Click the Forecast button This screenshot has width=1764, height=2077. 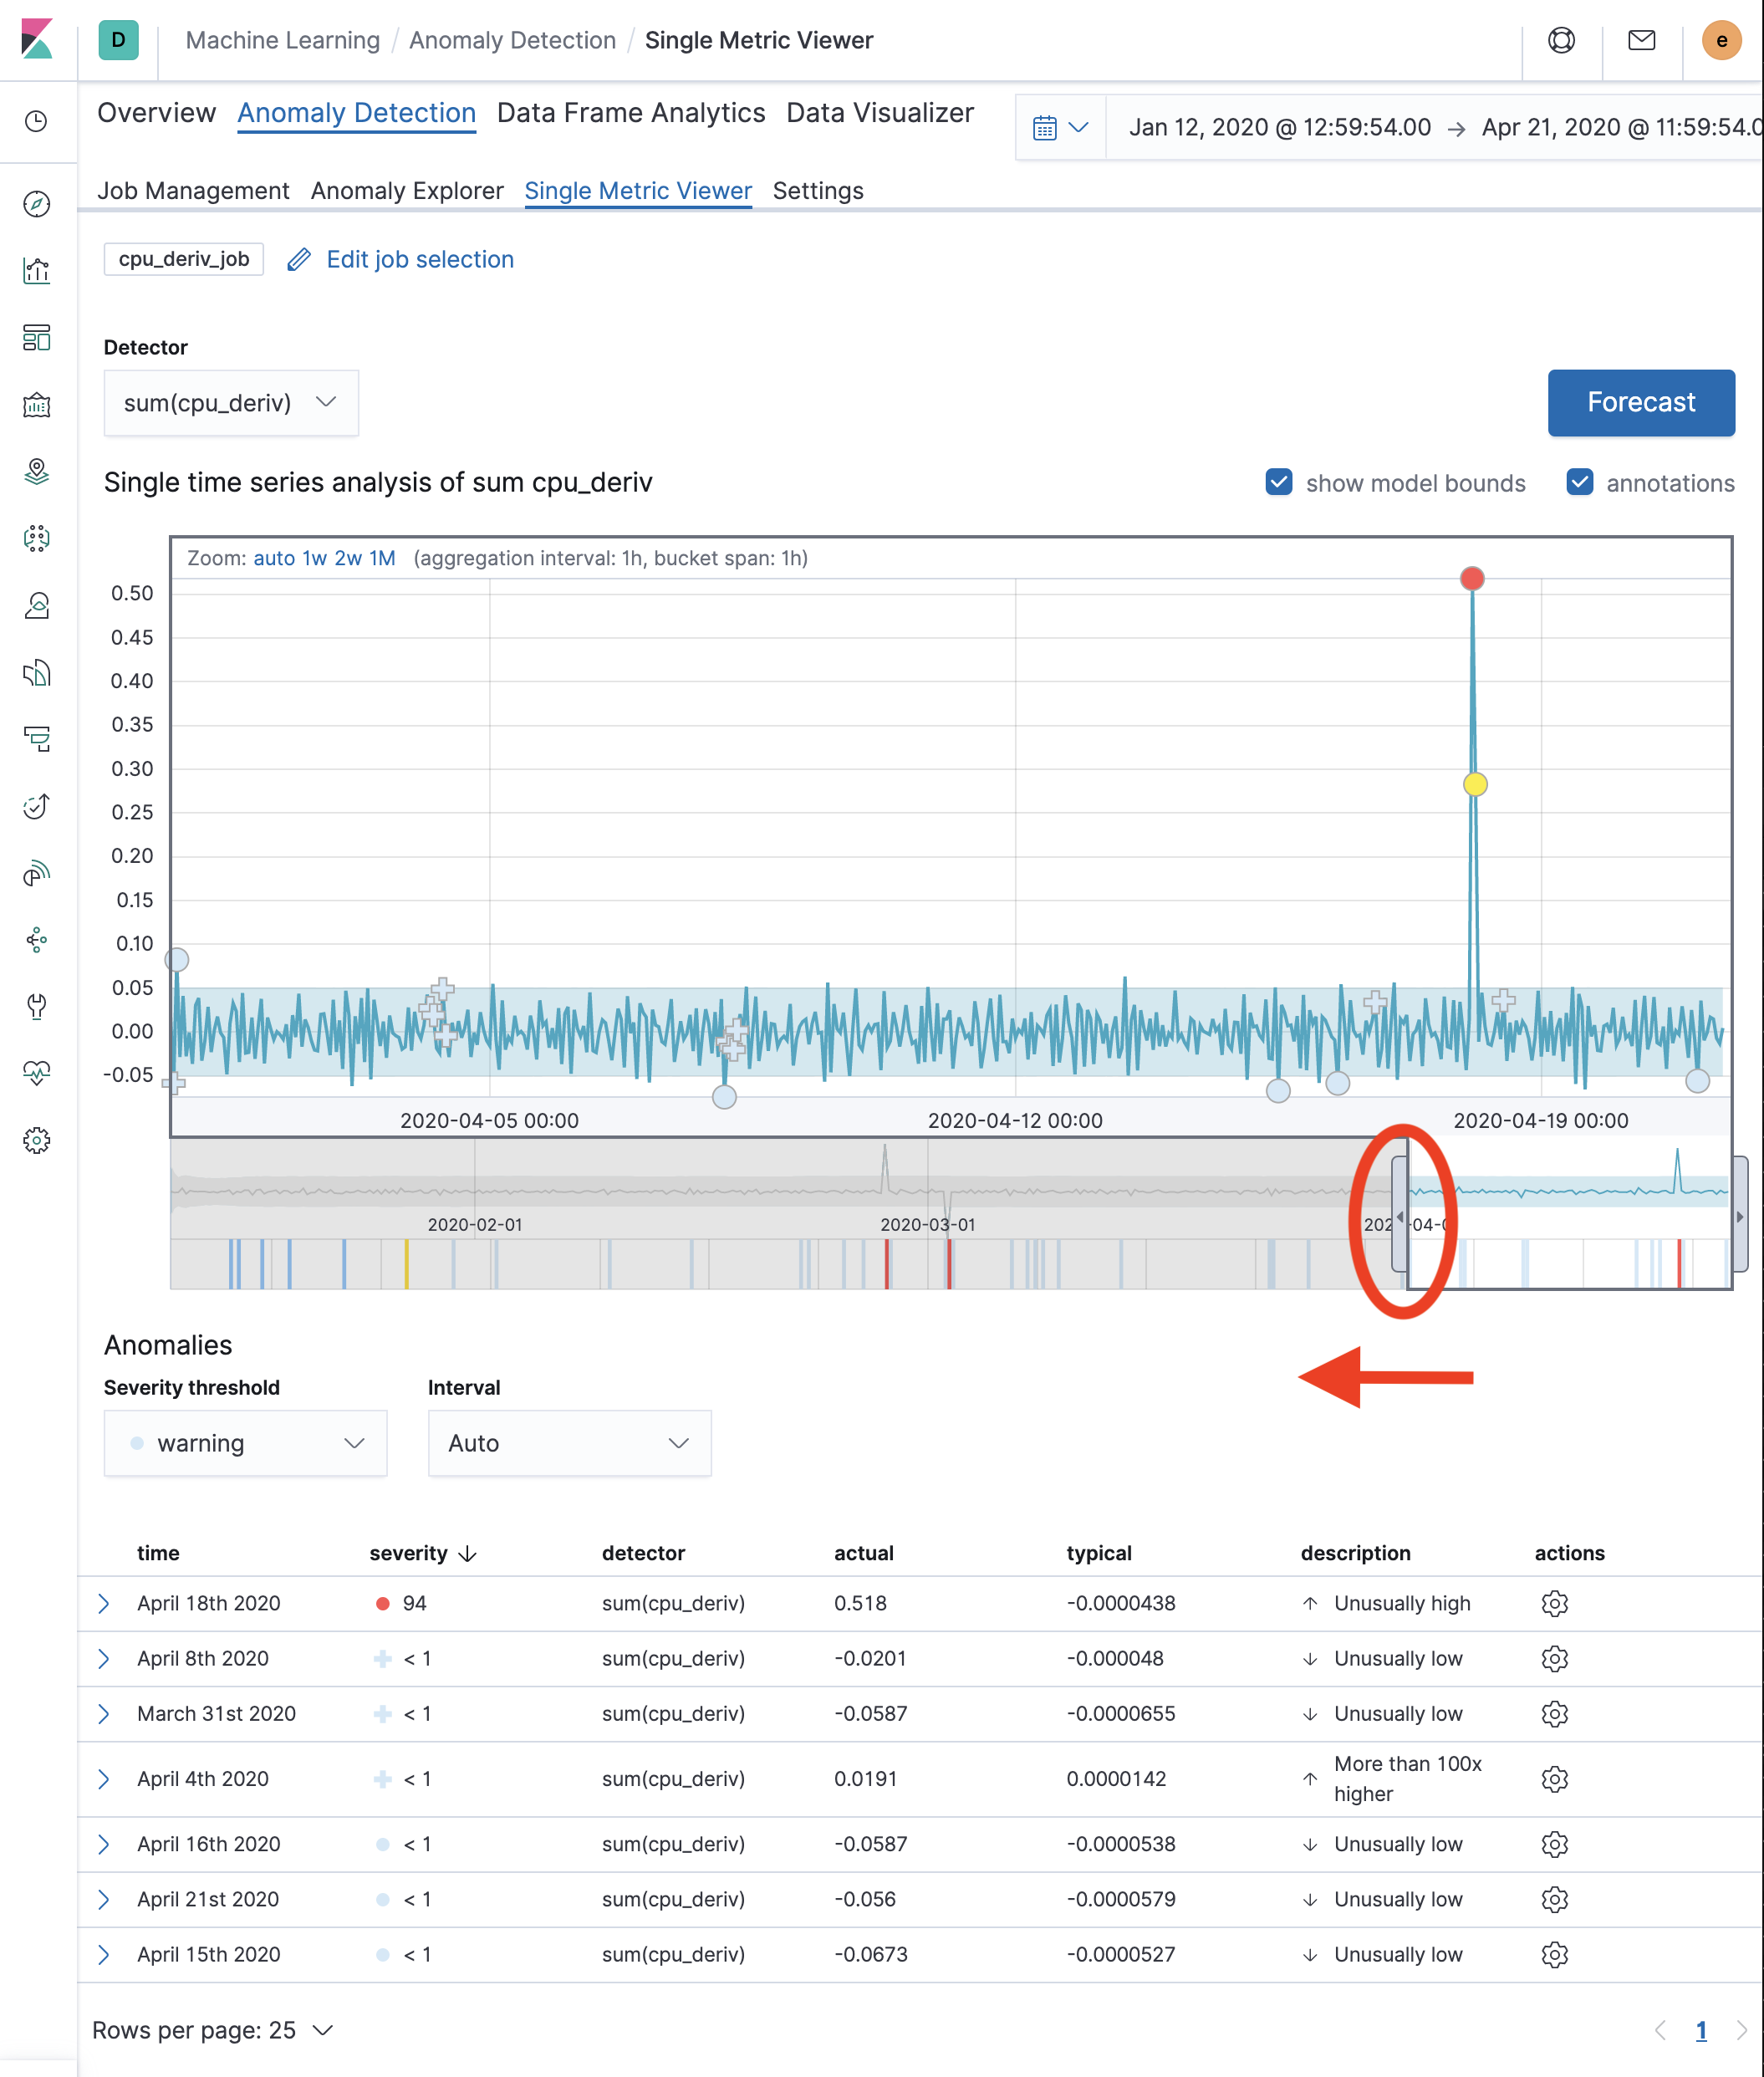click(x=1640, y=402)
